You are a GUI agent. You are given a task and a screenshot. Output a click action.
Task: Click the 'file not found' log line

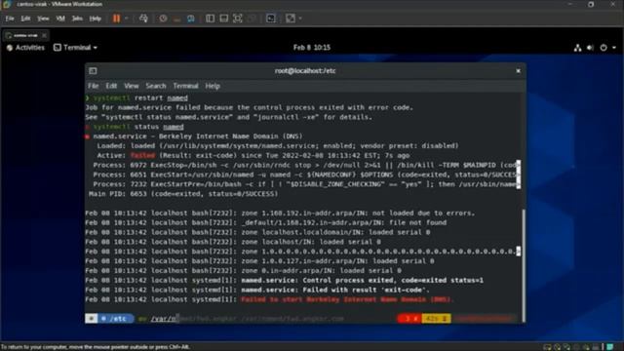click(266, 223)
